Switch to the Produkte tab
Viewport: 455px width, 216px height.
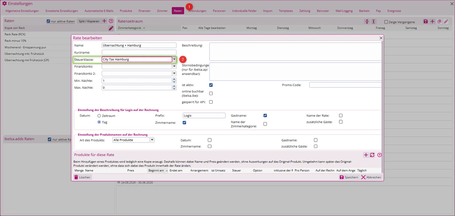(126, 11)
